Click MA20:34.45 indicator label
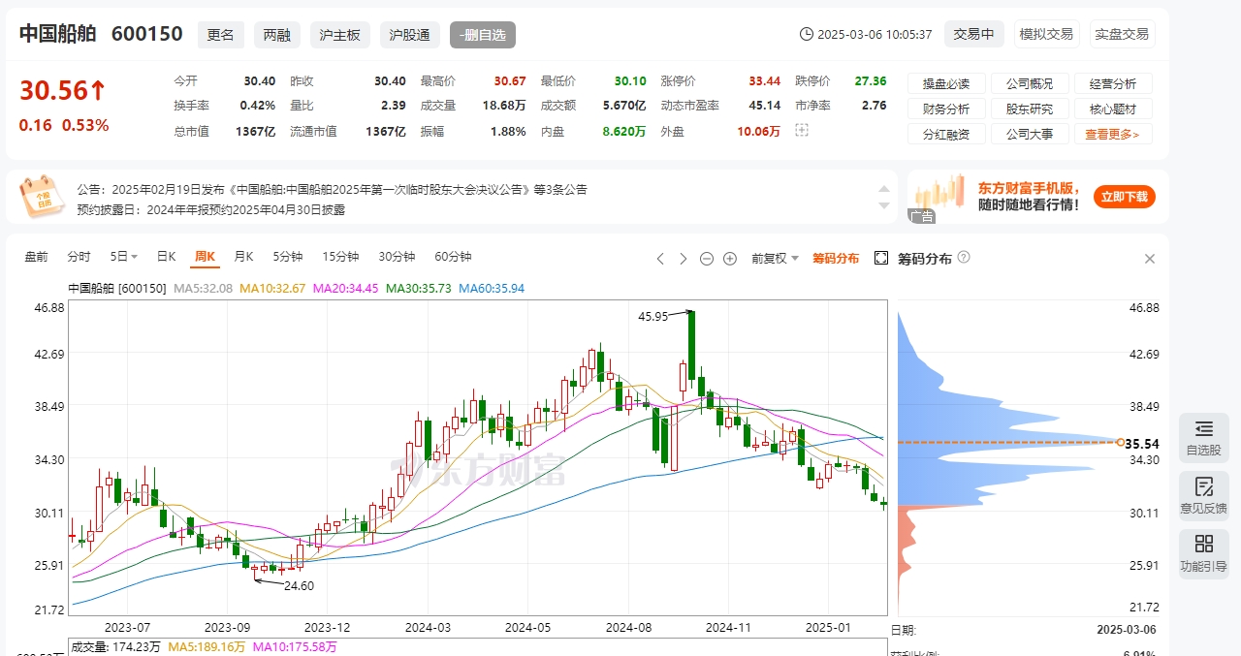This screenshot has width=1241, height=656. pyautogui.click(x=345, y=289)
